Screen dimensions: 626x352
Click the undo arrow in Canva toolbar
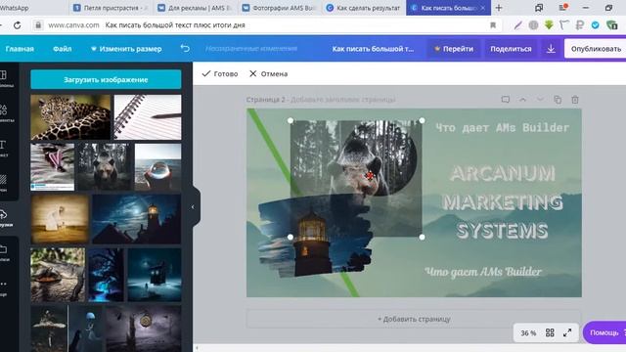pos(185,48)
